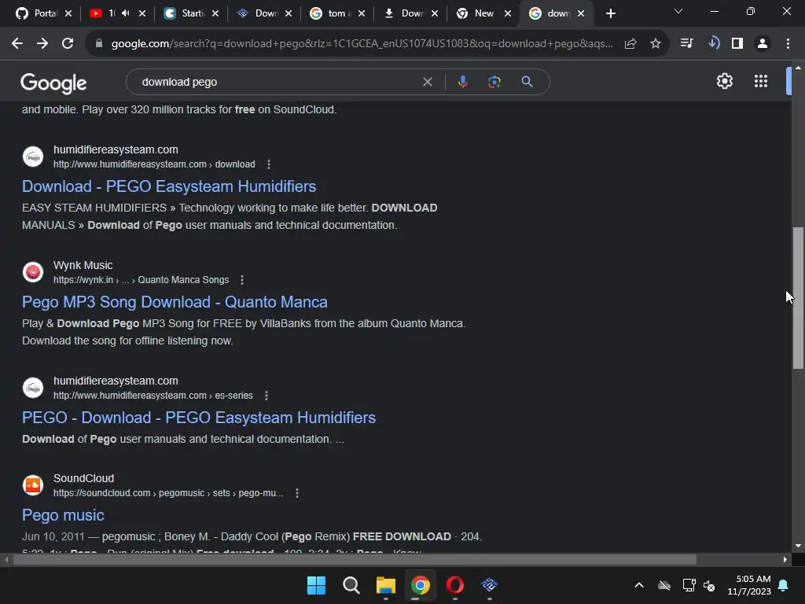This screenshot has height=604, width=805.
Task: Open Chrome downloads icon
Action: pyautogui.click(x=713, y=44)
